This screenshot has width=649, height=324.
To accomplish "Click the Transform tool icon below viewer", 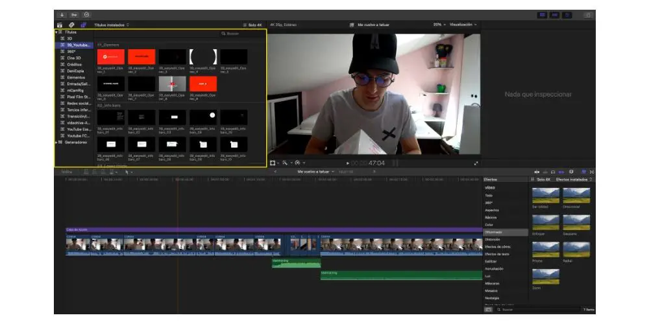I will tap(273, 163).
